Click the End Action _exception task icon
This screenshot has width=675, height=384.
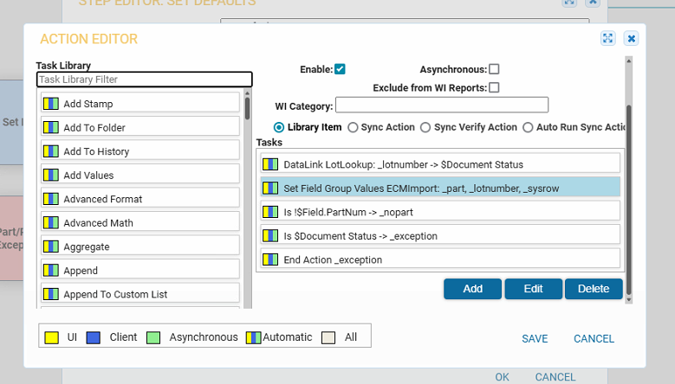270,259
